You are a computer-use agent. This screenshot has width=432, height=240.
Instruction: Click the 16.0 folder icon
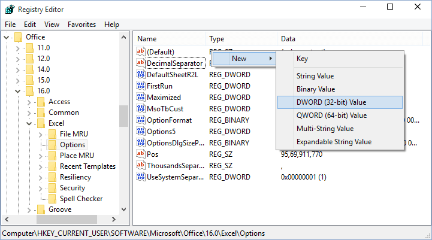tap(29, 91)
